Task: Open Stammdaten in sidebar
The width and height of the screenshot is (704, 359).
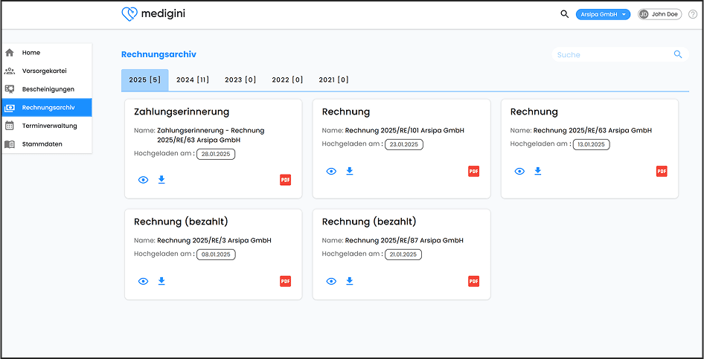Action: pyautogui.click(x=47, y=144)
